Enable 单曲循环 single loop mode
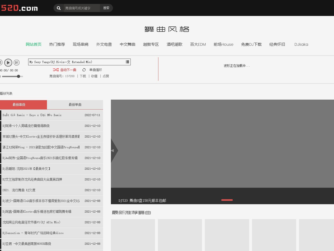The width and height of the screenshot is (334, 251). click(92, 70)
